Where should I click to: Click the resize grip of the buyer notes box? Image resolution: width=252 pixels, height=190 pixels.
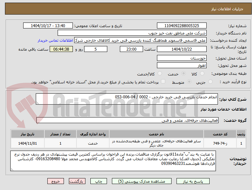(12, 169)
